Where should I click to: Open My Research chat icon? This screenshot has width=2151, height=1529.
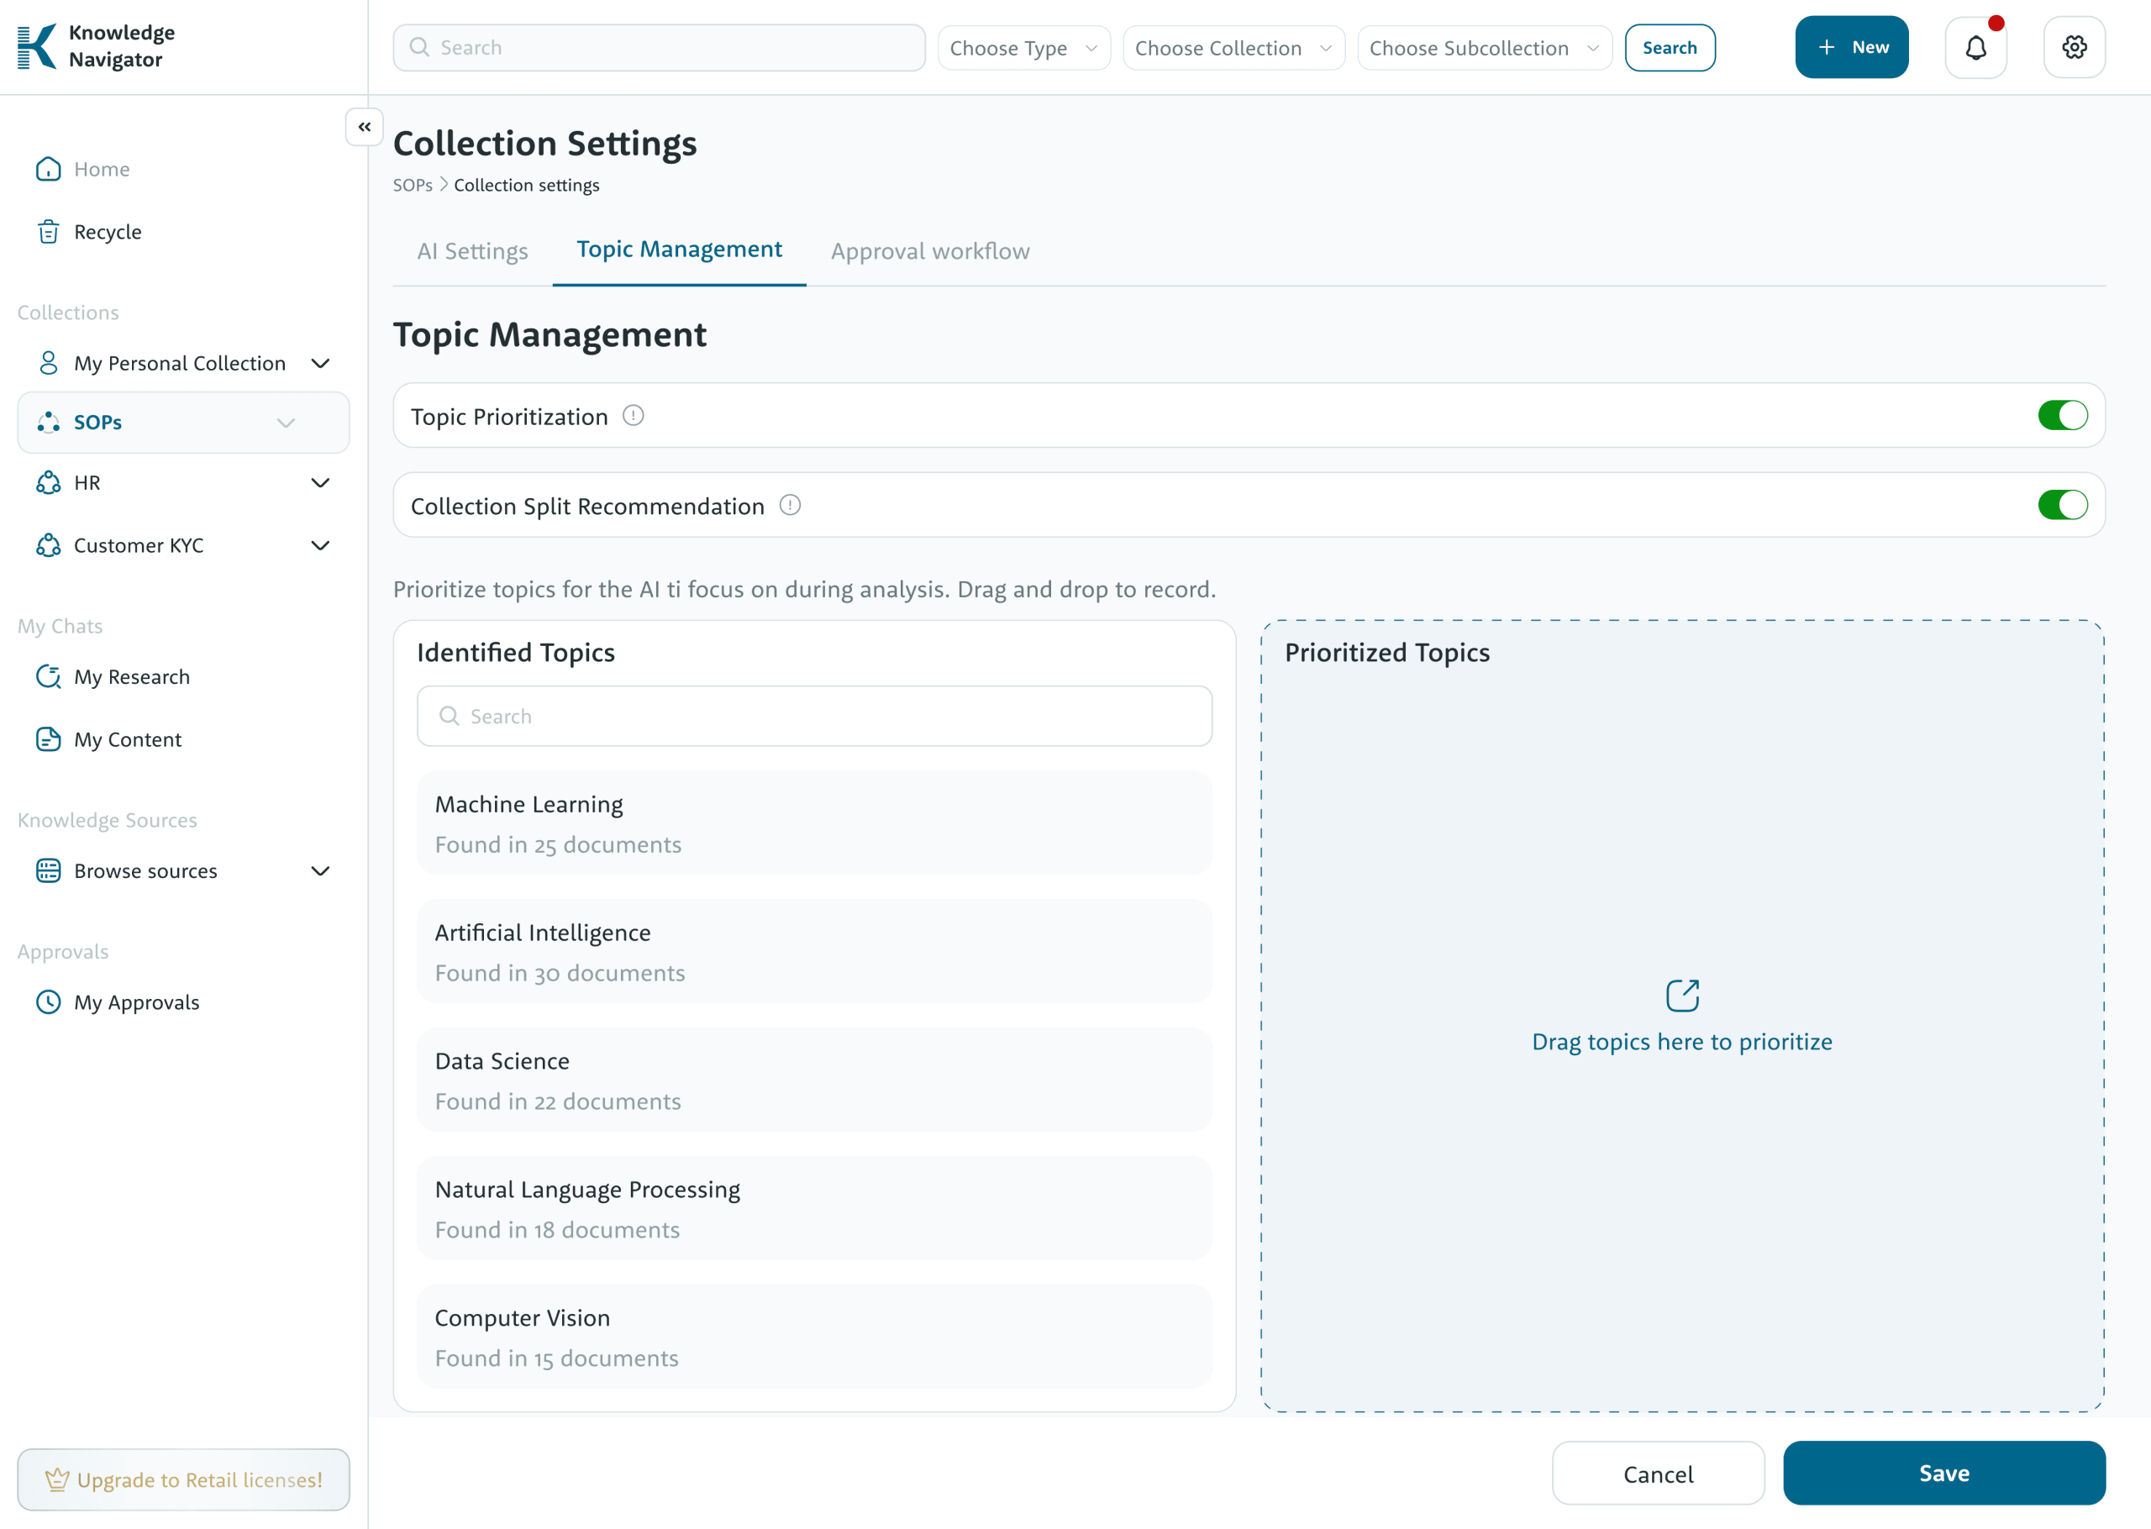click(x=48, y=677)
